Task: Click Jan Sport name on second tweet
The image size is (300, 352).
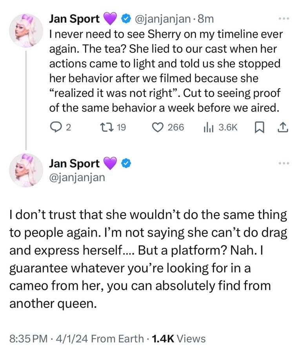Action: tap(74, 163)
